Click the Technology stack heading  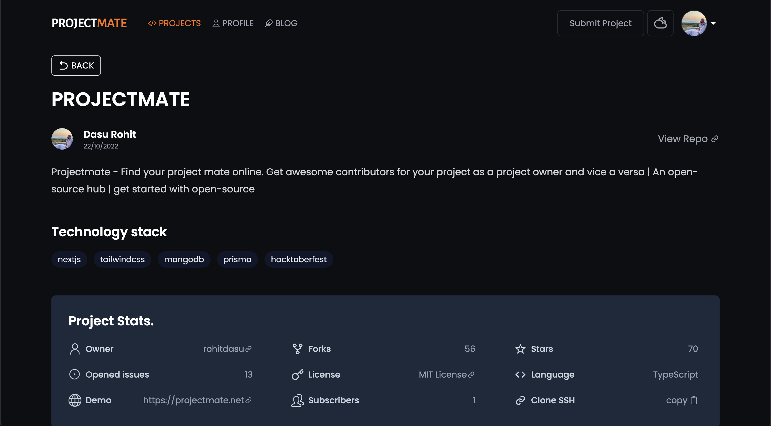109,232
